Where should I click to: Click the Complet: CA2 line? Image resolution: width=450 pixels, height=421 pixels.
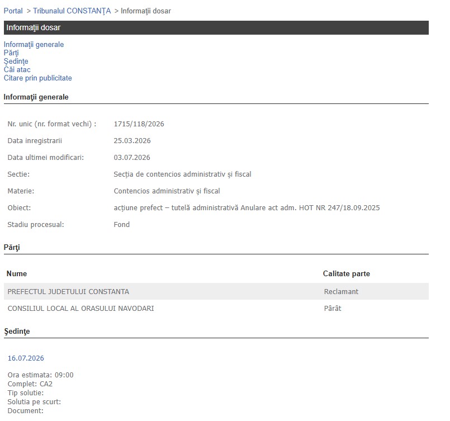tap(30, 384)
